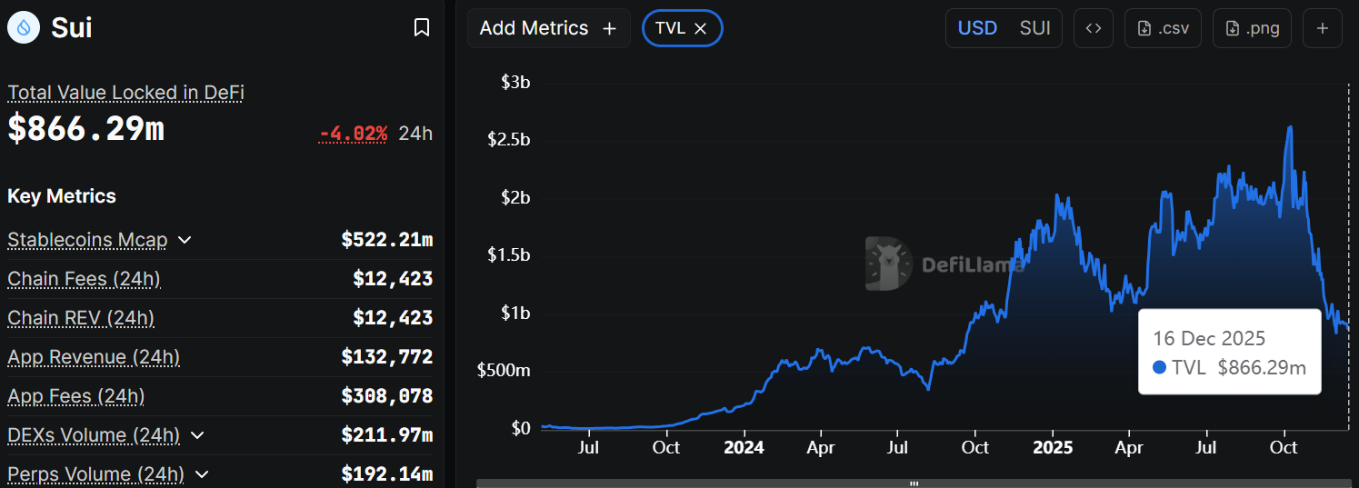The width and height of the screenshot is (1359, 488).
Task: Expand the Perps Volume (24h) row
Action: point(202,474)
